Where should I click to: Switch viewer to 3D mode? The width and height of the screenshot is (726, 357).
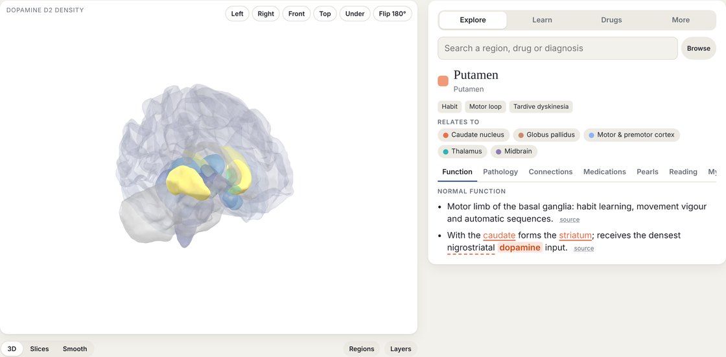12,349
